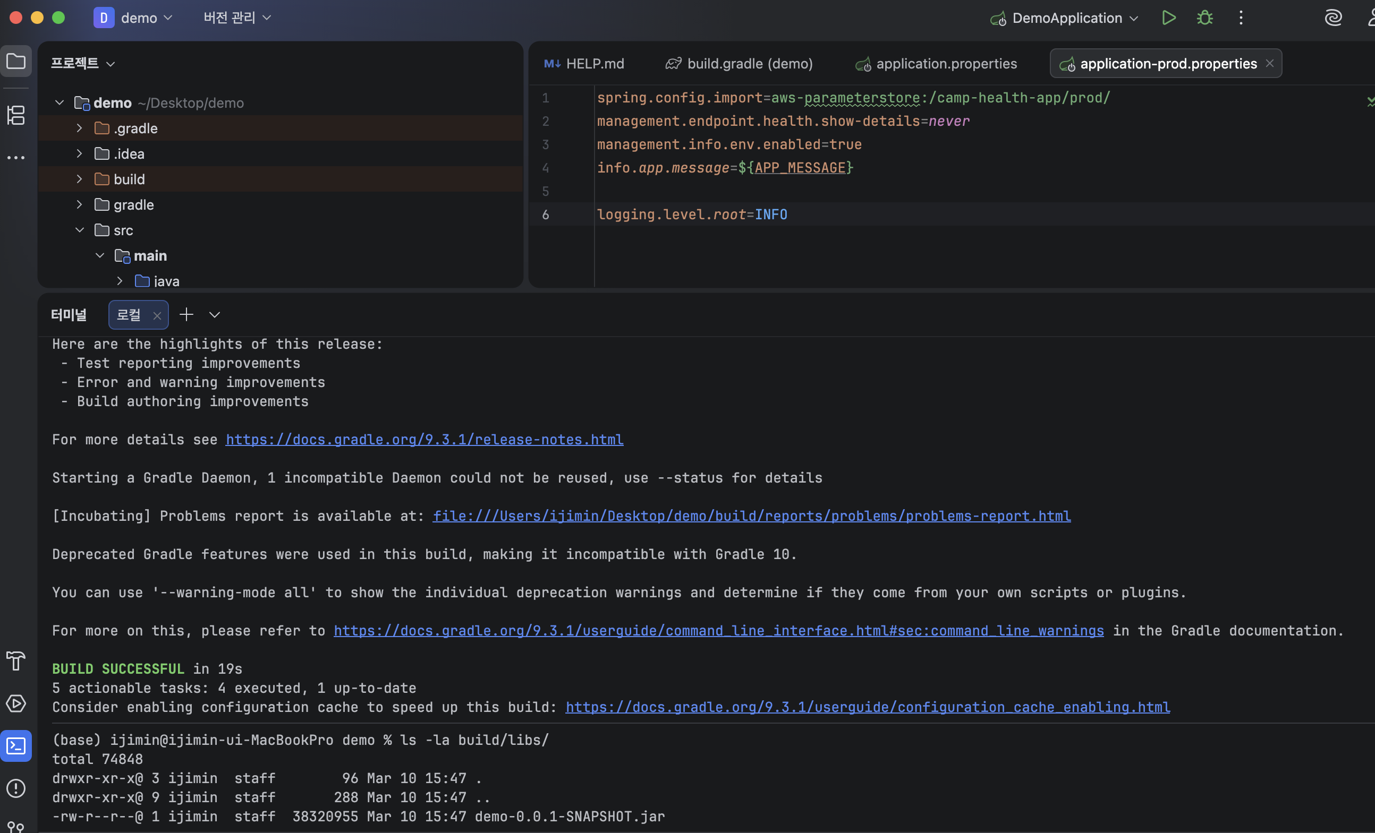
Task: Open the problems-report.html file link
Action: 751,516
